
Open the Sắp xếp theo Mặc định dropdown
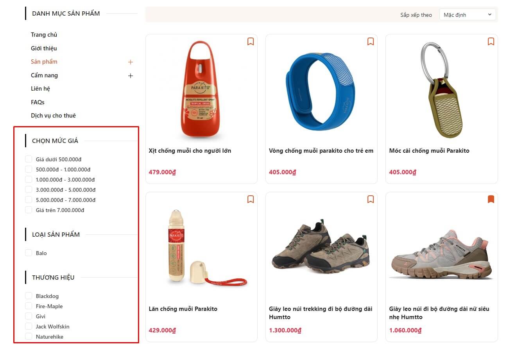pyautogui.click(x=468, y=15)
